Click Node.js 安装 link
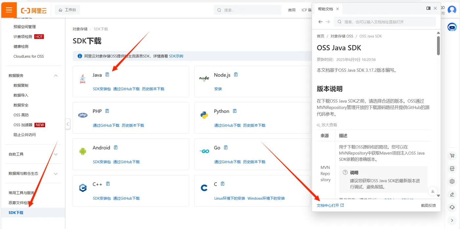The width and height of the screenshot is (460, 229). (x=218, y=89)
